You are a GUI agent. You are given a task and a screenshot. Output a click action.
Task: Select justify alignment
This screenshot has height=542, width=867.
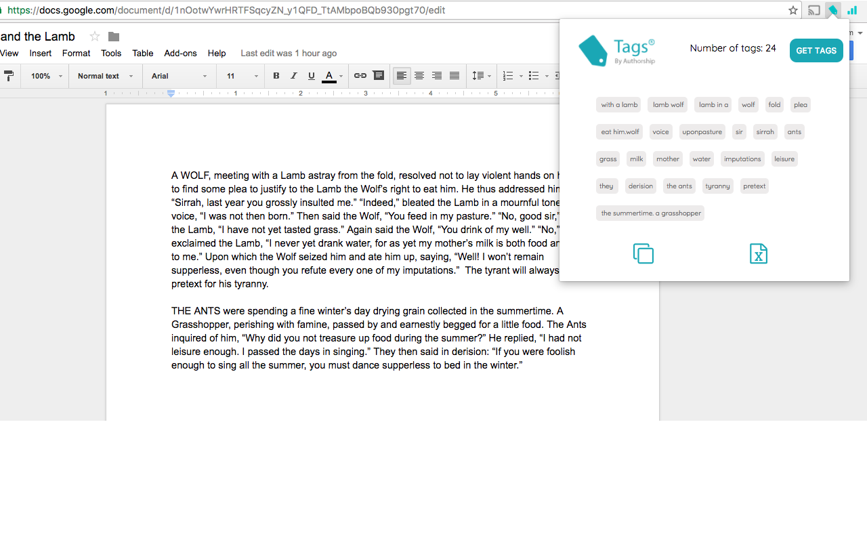click(x=454, y=76)
